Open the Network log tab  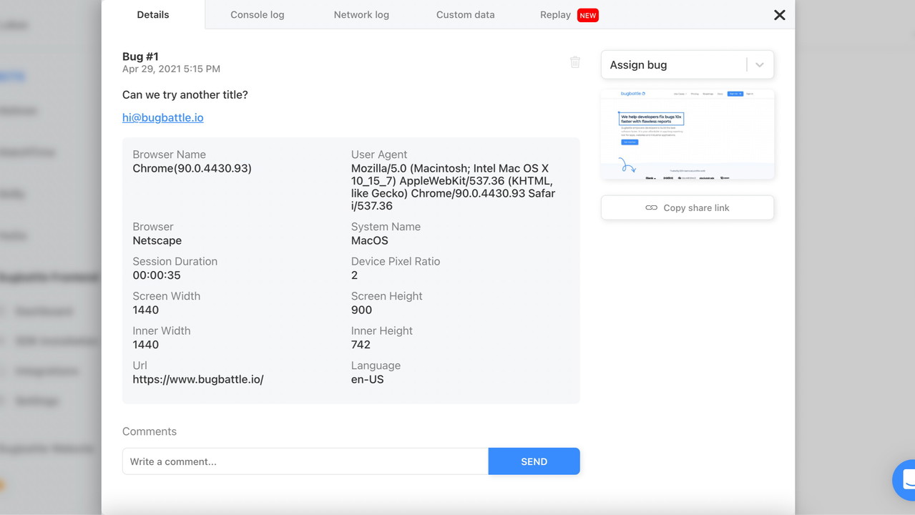coord(361,15)
